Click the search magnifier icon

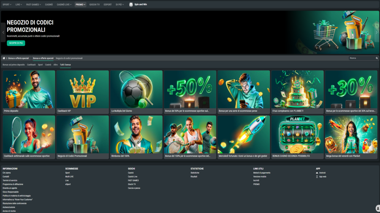(x=377, y=58)
